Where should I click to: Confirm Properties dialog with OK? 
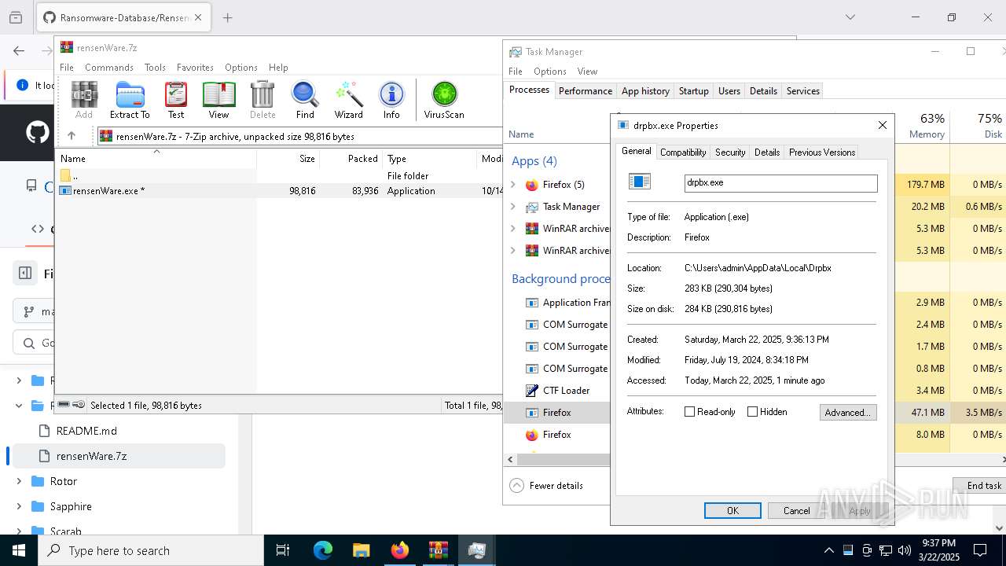point(732,511)
